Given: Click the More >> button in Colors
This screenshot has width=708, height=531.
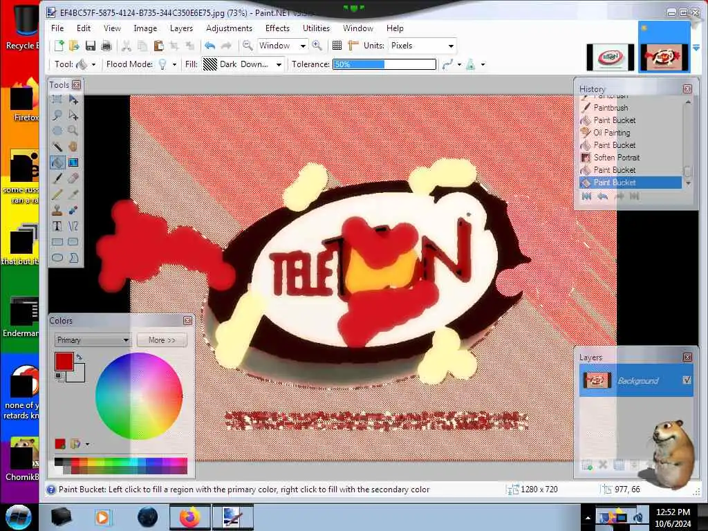Looking at the screenshot, I should [x=162, y=340].
